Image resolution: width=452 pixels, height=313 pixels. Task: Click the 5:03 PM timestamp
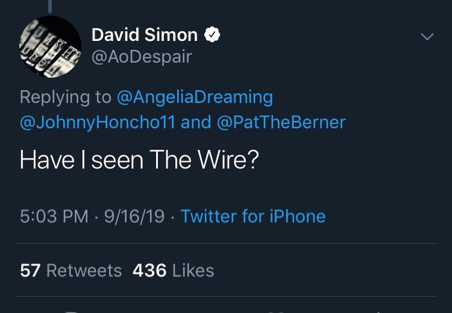pyautogui.click(x=54, y=216)
